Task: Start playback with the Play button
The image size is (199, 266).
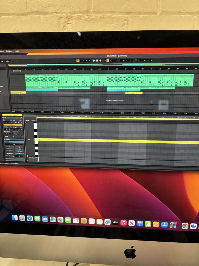Action: point(94,60)
